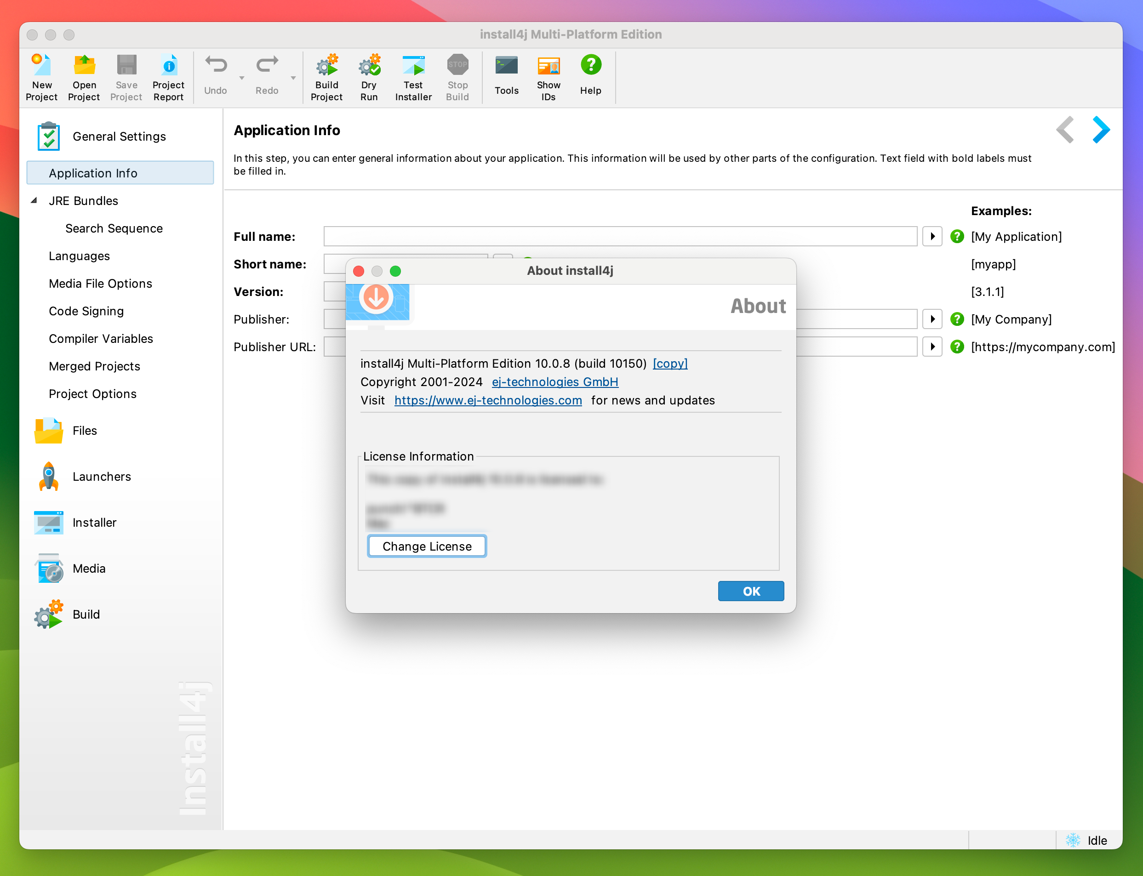Select Languages in the sidebar

point(79,256)
